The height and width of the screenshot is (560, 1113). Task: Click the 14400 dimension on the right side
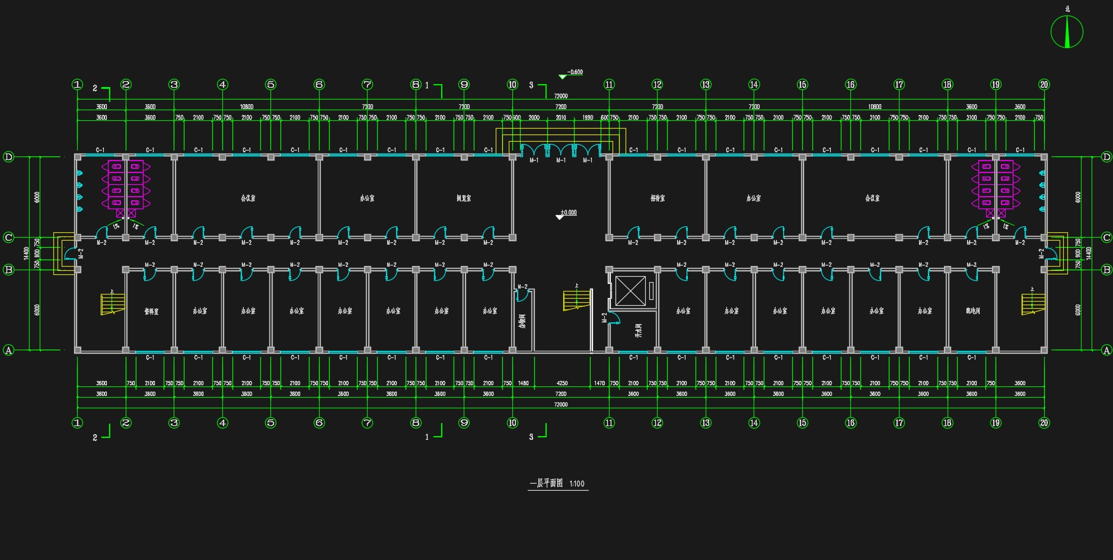coord(1089,253)
